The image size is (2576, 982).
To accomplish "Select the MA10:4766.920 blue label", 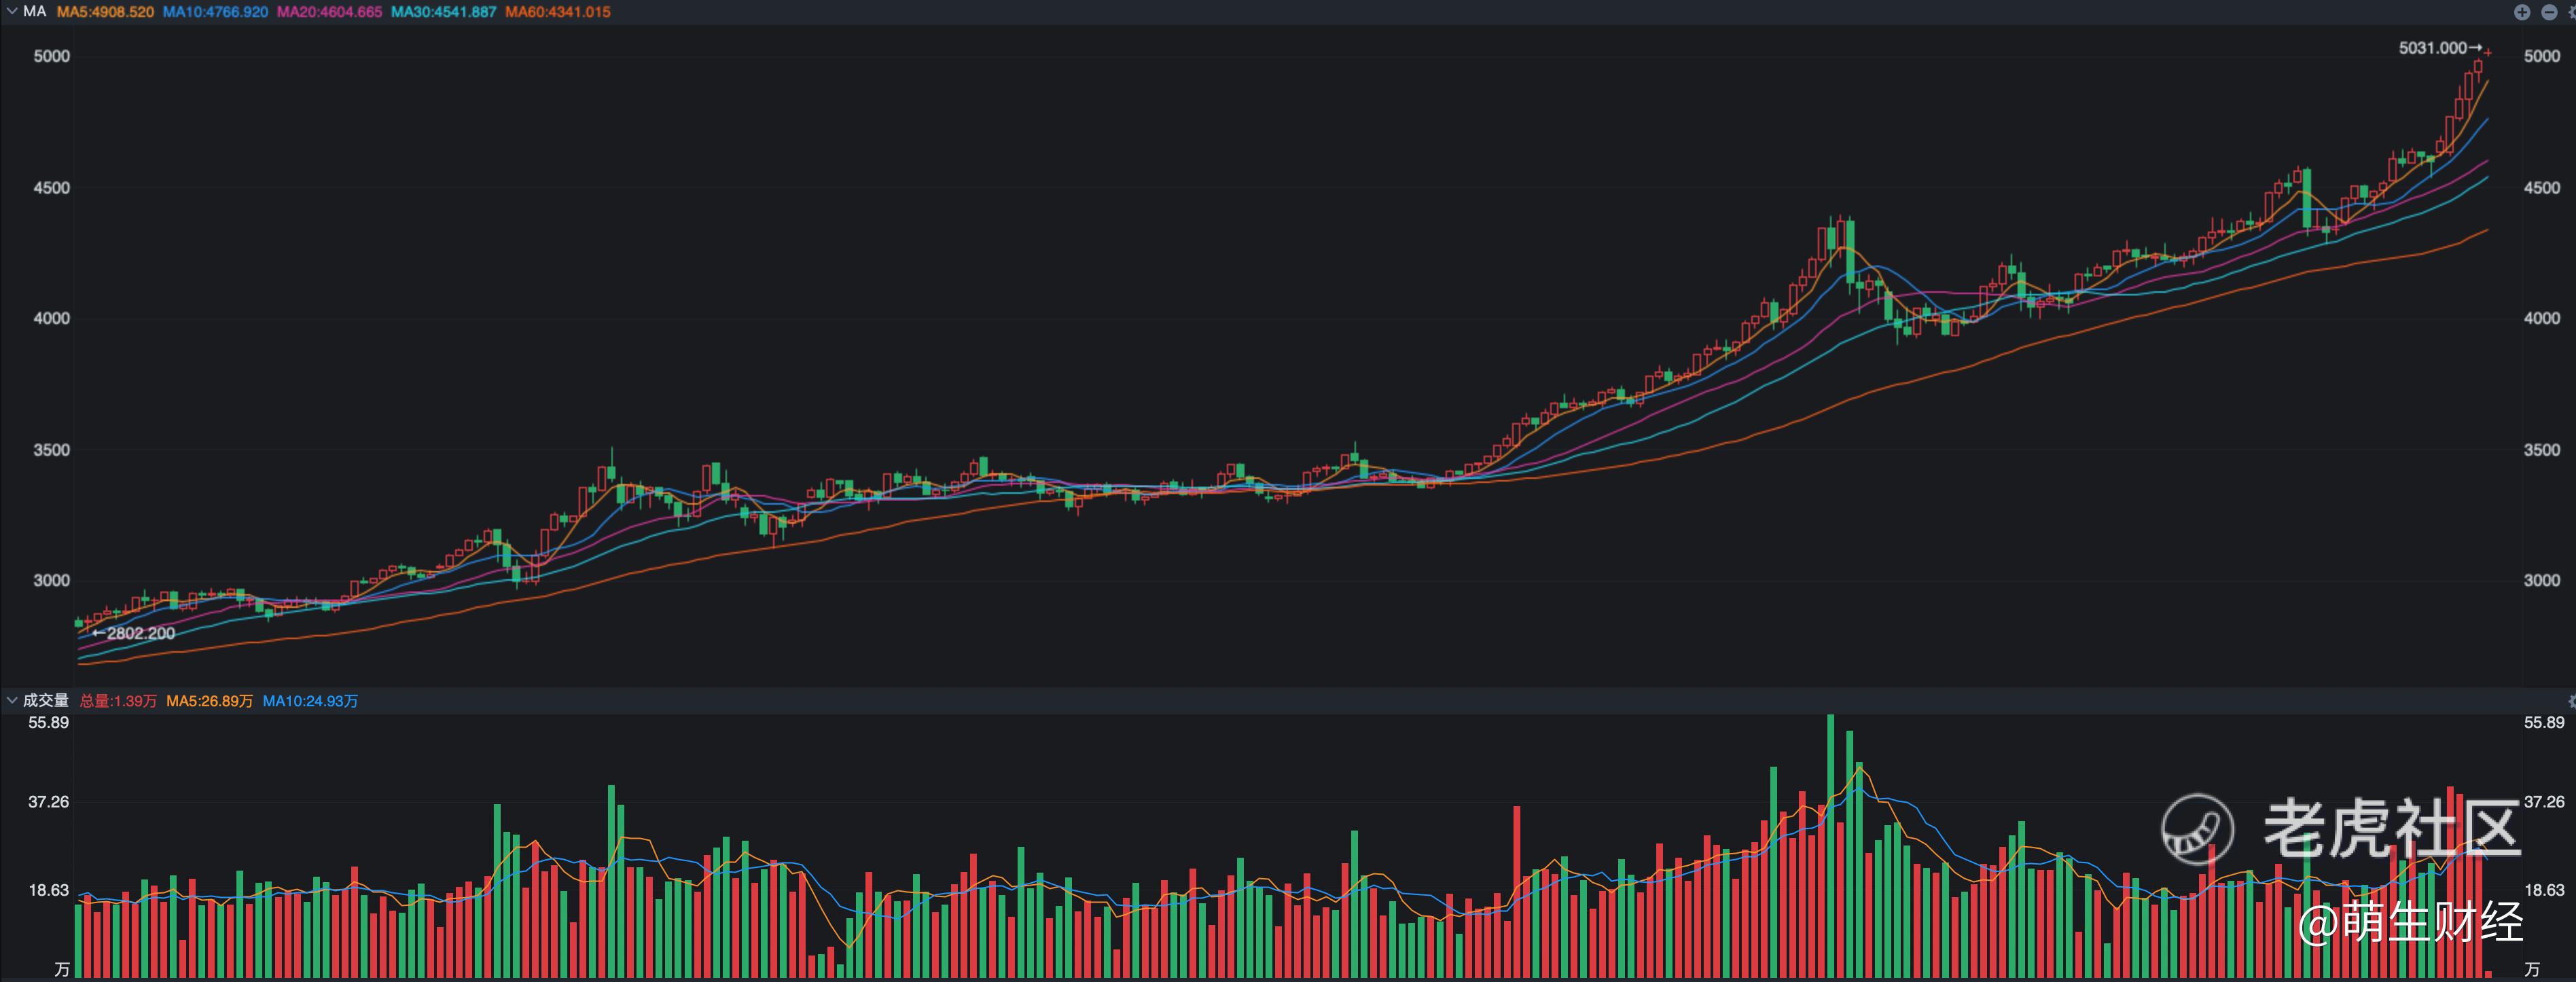I will coord(215,12).
